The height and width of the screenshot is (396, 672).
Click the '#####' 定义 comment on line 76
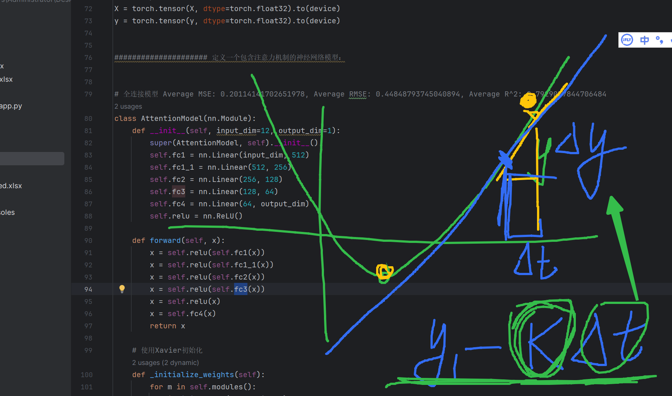[229, 58]
